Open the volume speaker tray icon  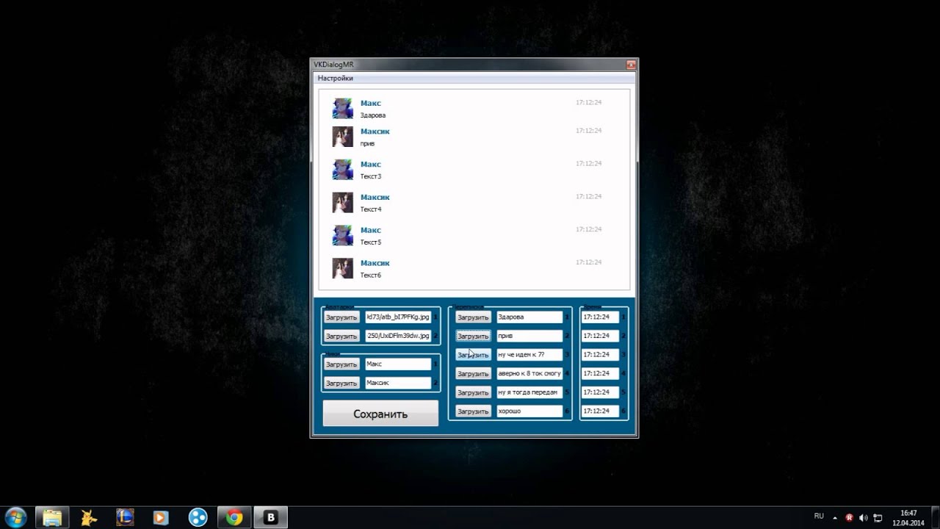[863, 517]
